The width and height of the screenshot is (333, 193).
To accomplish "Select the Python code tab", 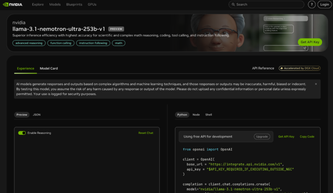I will 182,115.
